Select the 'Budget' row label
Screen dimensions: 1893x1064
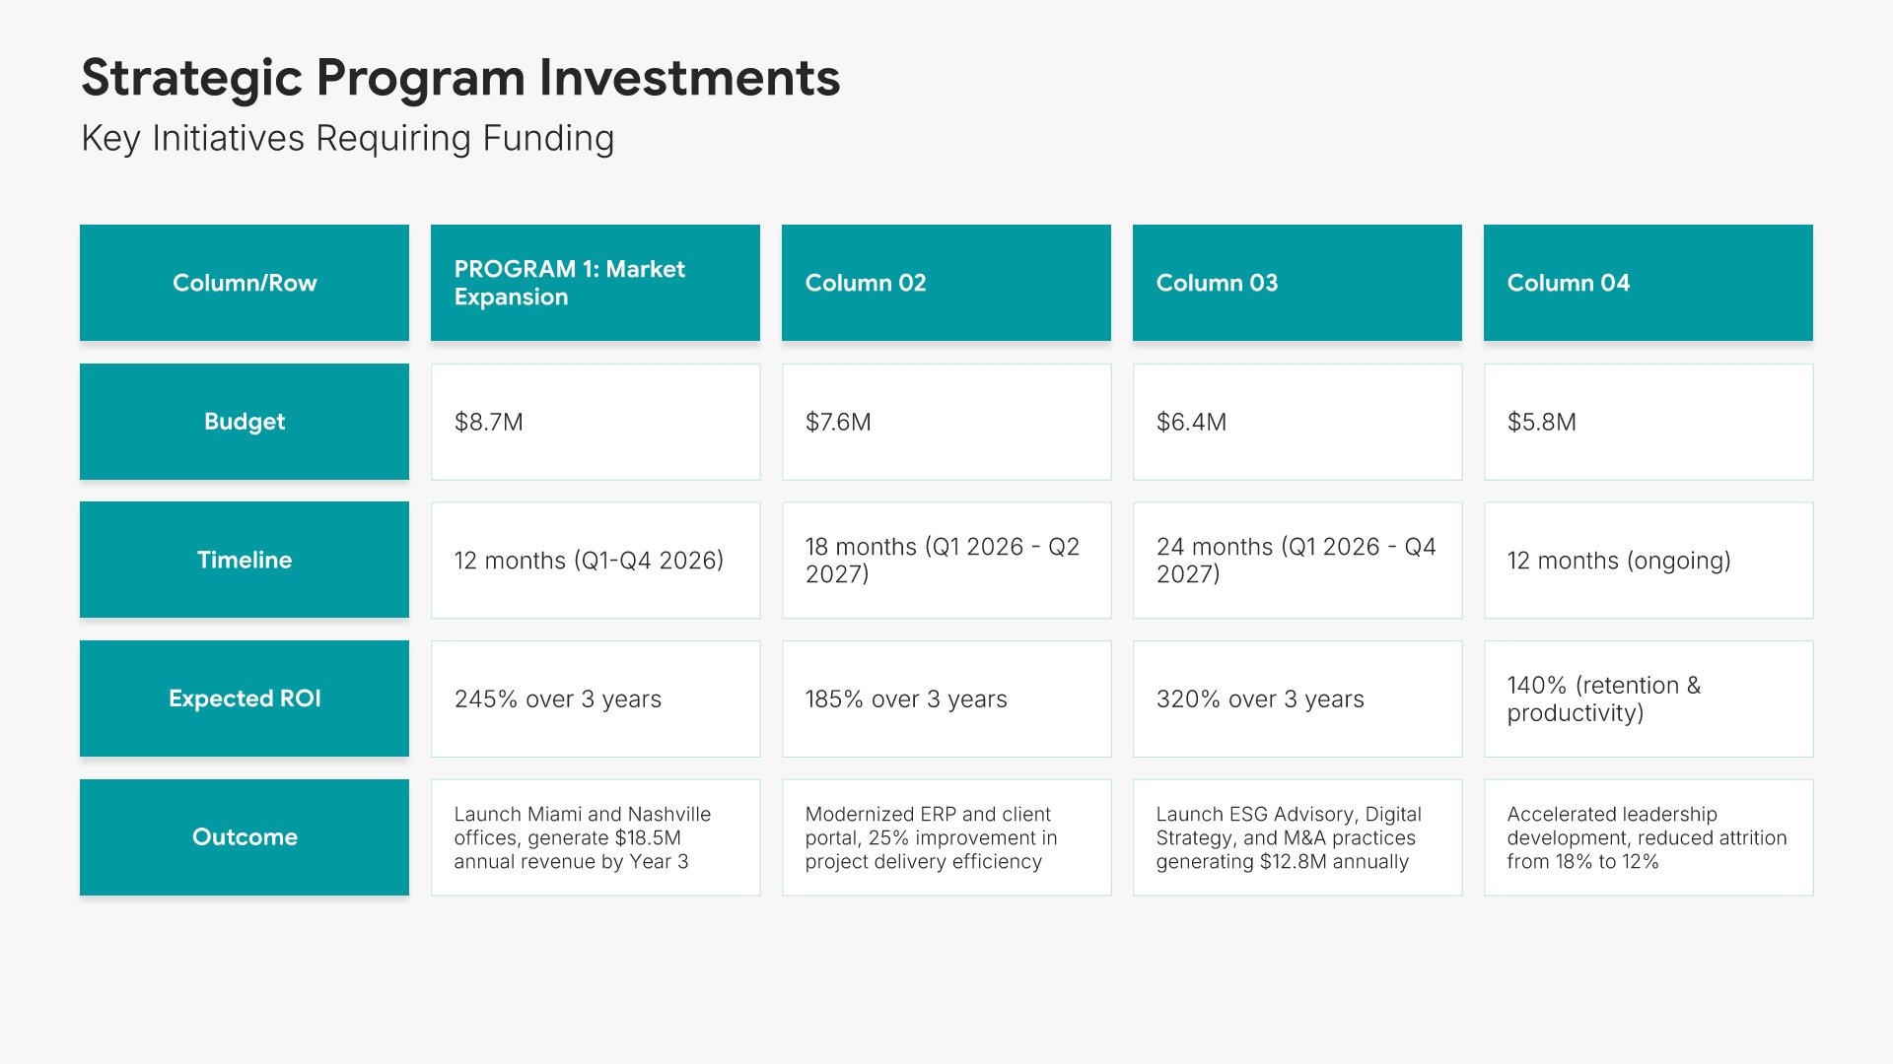[245, 422]
